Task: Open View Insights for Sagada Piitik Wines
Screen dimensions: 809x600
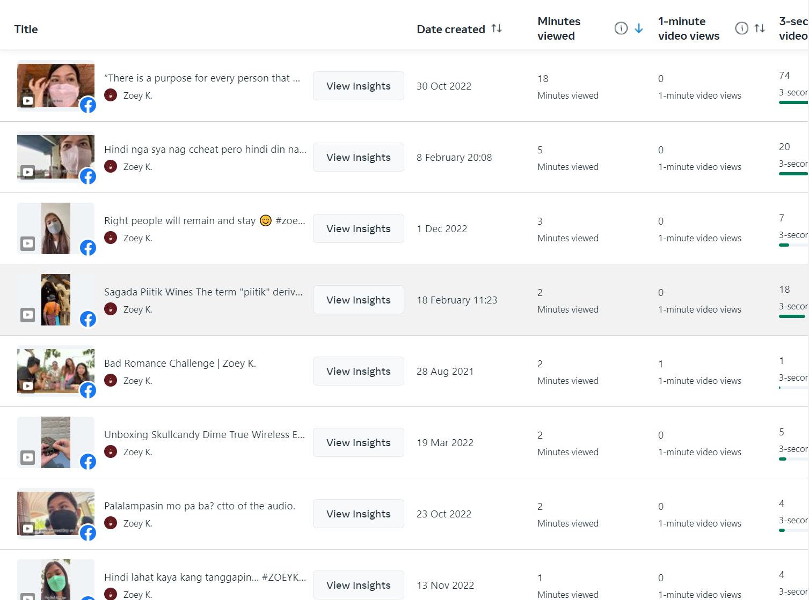Action: [358, 300]
